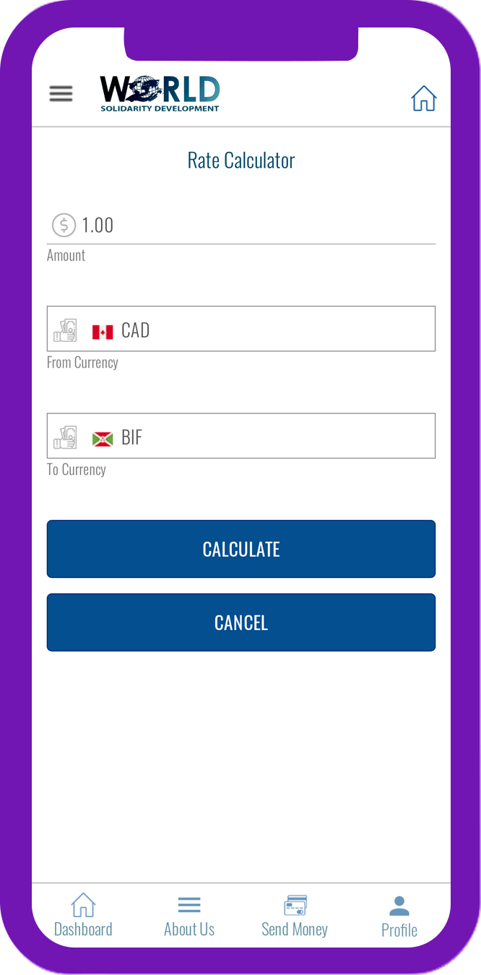The height and width of the screenshot is (975, 481).
Task: Click the money icon in From Currency
Action: coord(66,330)
